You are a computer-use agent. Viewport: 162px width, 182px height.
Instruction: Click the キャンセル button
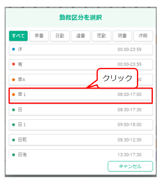[x=130, y=166]
